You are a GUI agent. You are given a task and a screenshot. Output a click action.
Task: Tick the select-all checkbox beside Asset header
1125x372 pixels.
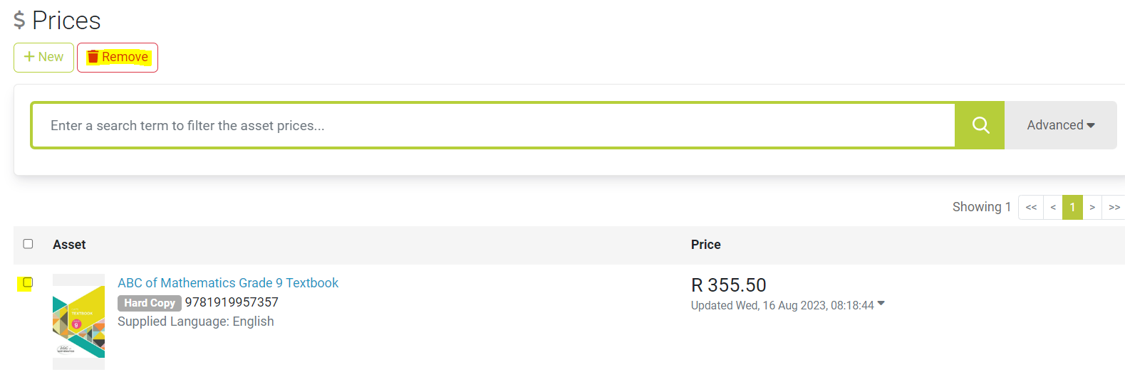(x=28, y=244)
